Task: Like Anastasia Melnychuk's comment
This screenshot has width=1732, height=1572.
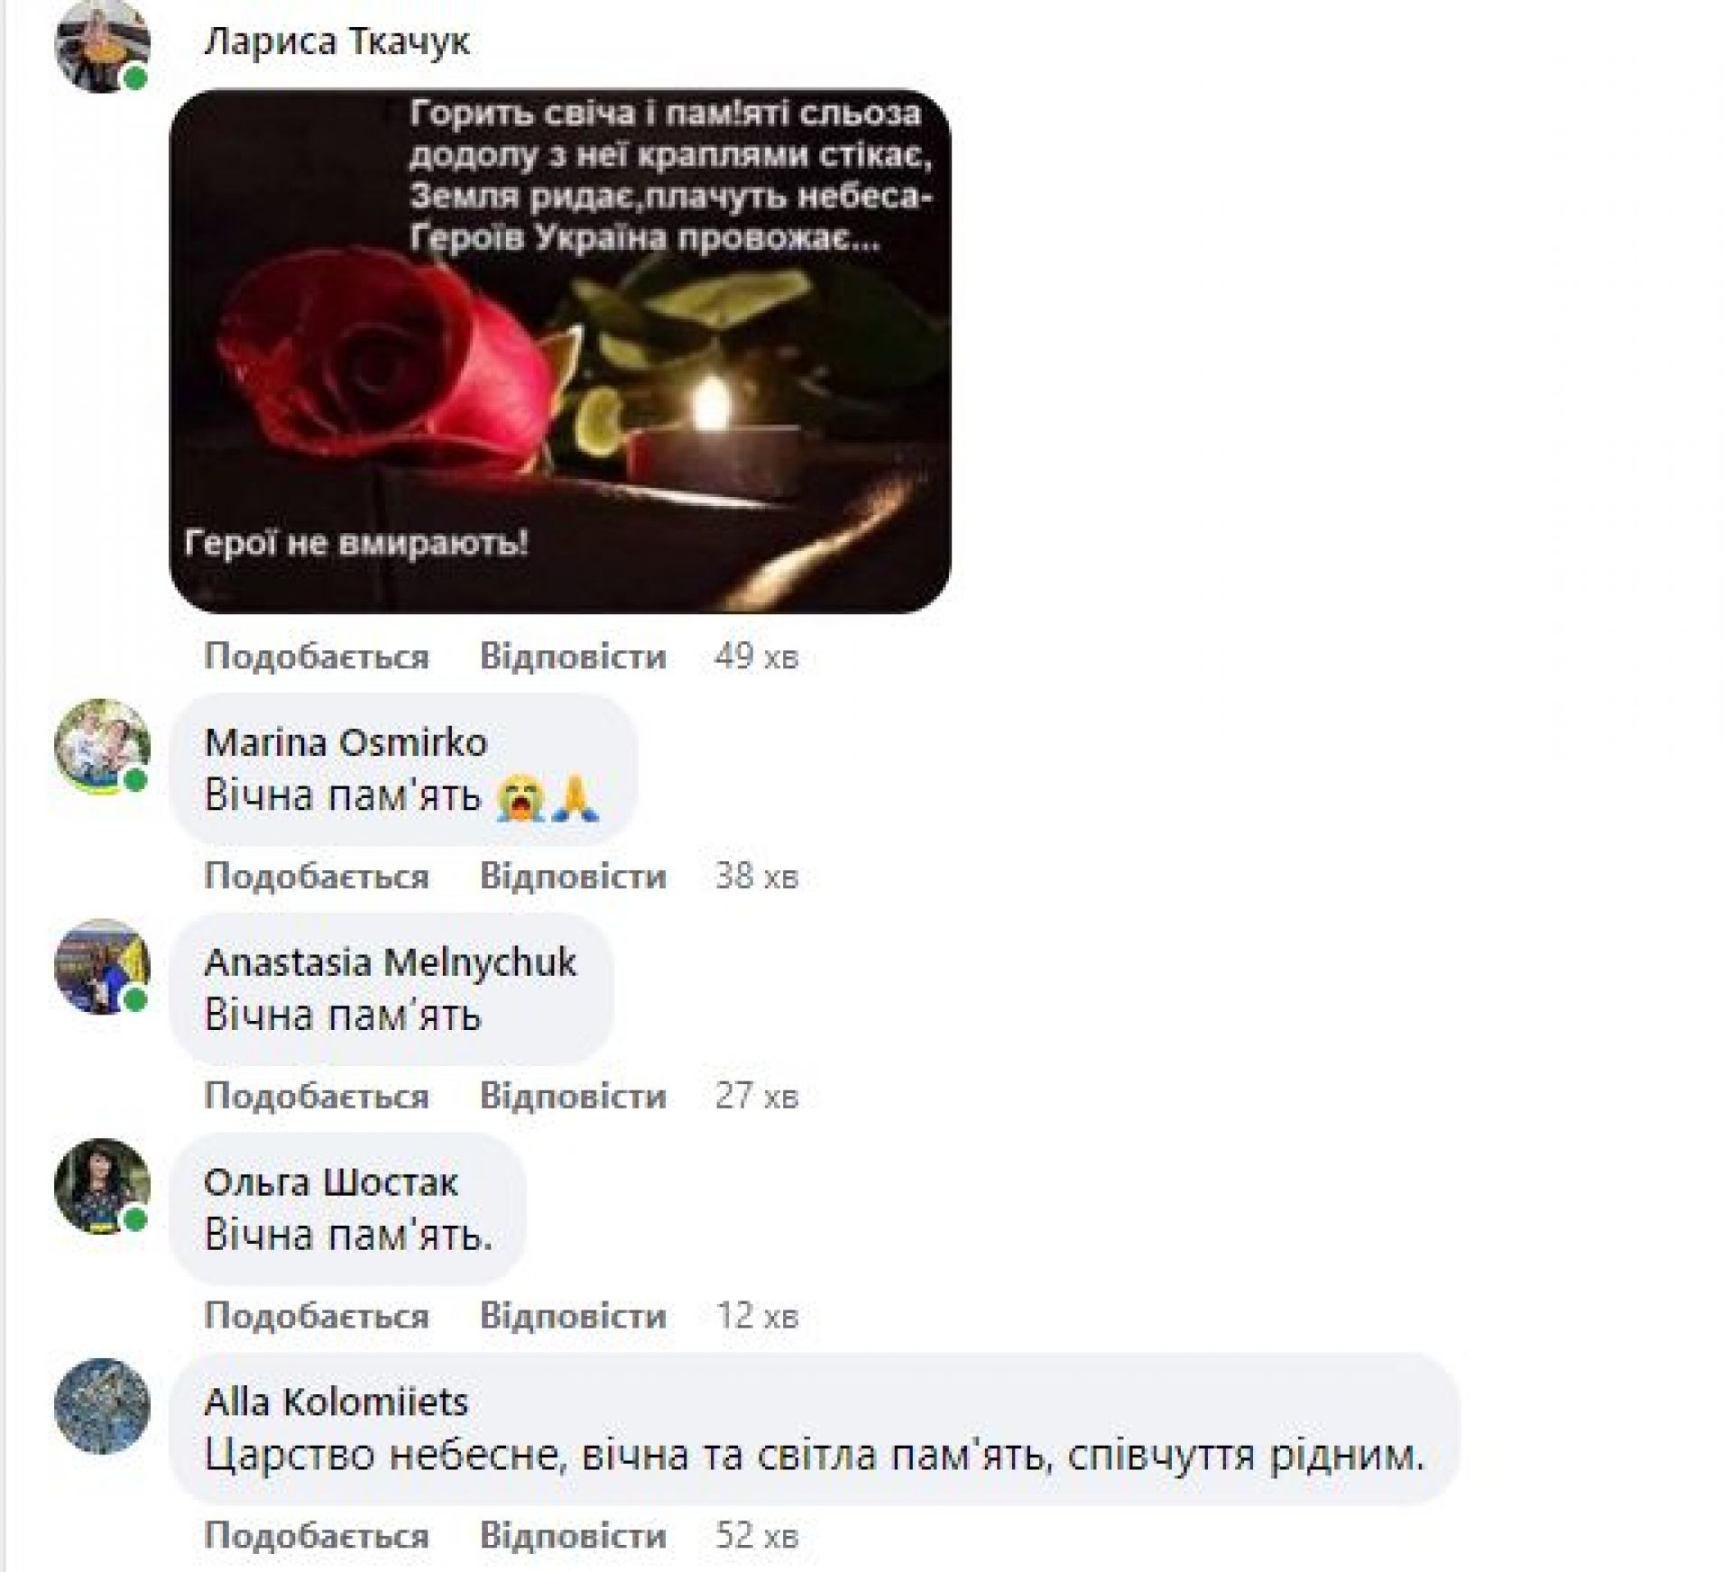Action: (317, 1097)
